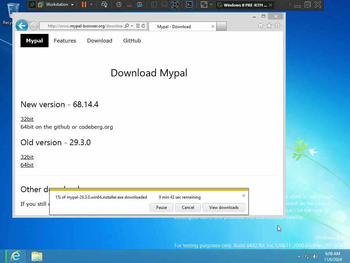Open the address bar autocomplete dropdown arrow
The image size is (350, 263).
coord(132,26)
